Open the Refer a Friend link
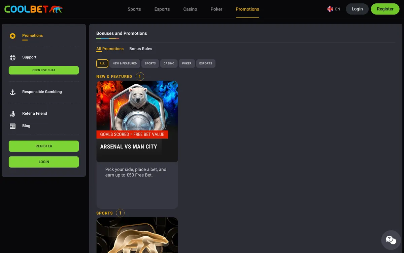404x253 pixels. pos(35,113)
